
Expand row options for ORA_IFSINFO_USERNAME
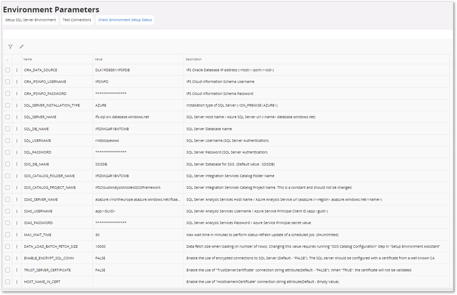click(17, 82)
